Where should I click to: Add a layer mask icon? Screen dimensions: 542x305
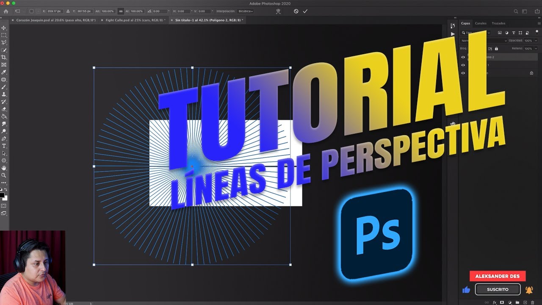point(502,302)
